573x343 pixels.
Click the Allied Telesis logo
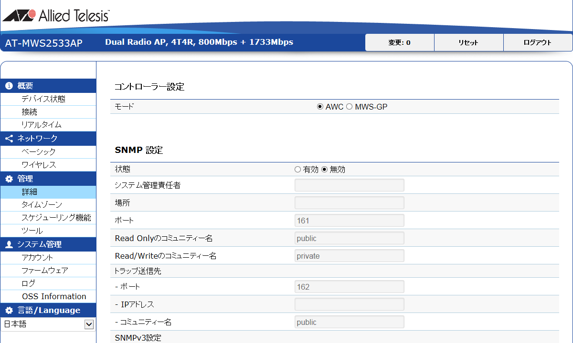[56, 16]
